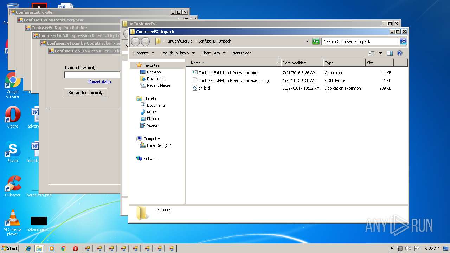The height and width of the screenshot is (253, 450).
Task: Open Google Chrome desktop shortcut
Action: coord(13,85)
